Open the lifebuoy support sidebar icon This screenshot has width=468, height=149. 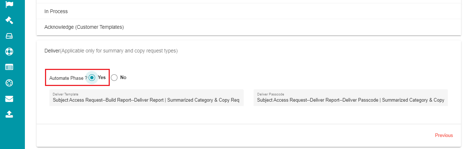click(10, 51)
